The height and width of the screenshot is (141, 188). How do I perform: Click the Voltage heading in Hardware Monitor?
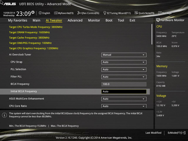point(161,96)
